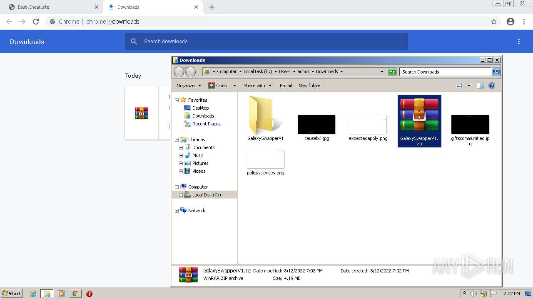Click the Change your view icon
The width and height of the screenshot is (533, 299).
coord(459,86)
